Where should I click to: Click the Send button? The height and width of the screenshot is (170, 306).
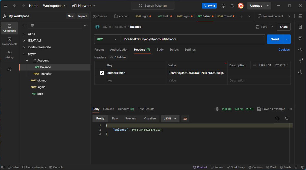coord(275,39)
